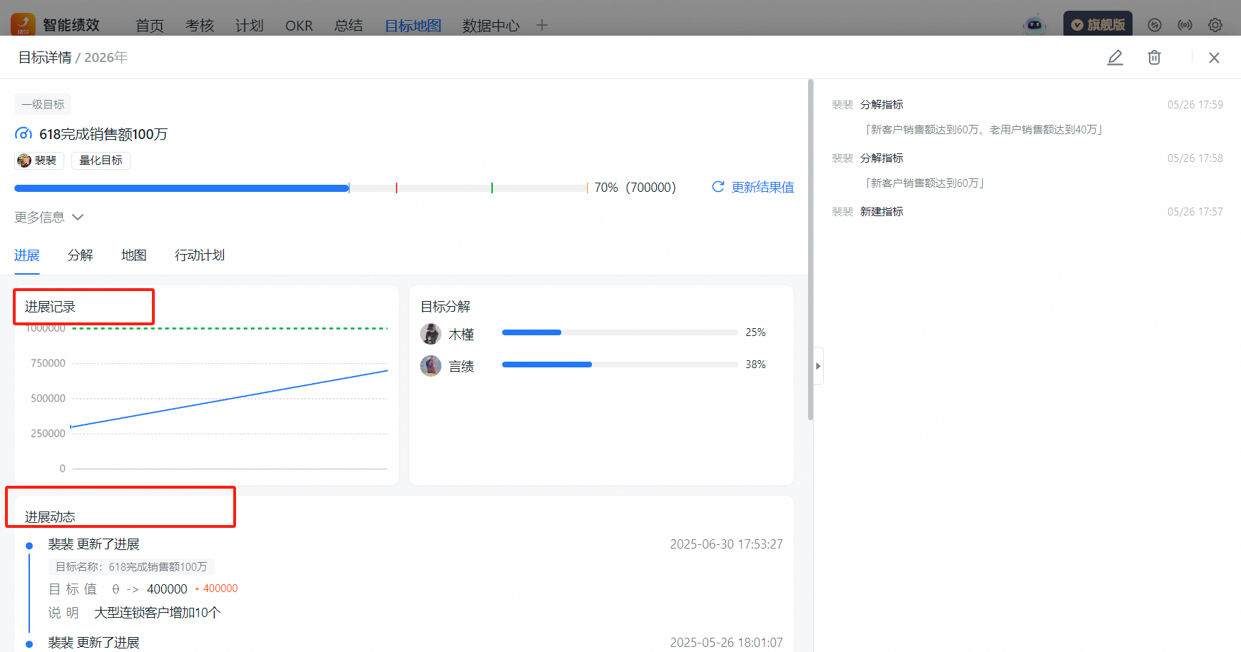Click timestamp 2025-06-30 17:53:27
This screenshot has height=652, width=1241.
tap(726, 544)
